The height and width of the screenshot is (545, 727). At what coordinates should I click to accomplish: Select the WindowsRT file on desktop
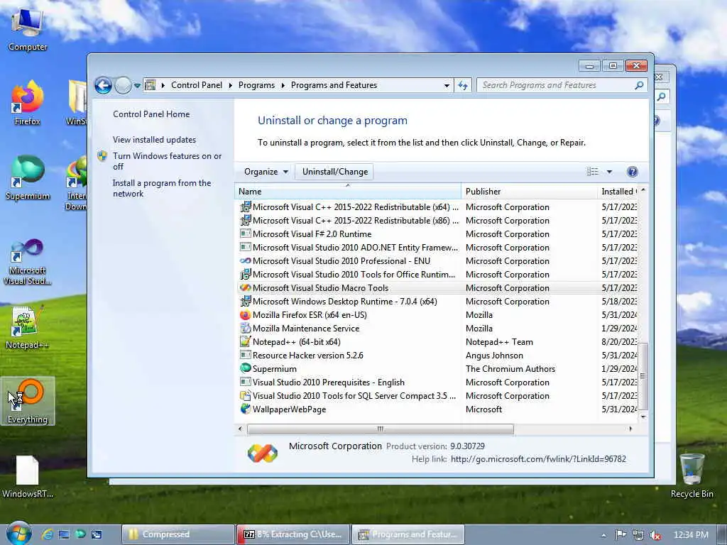(x=28, y=478)
